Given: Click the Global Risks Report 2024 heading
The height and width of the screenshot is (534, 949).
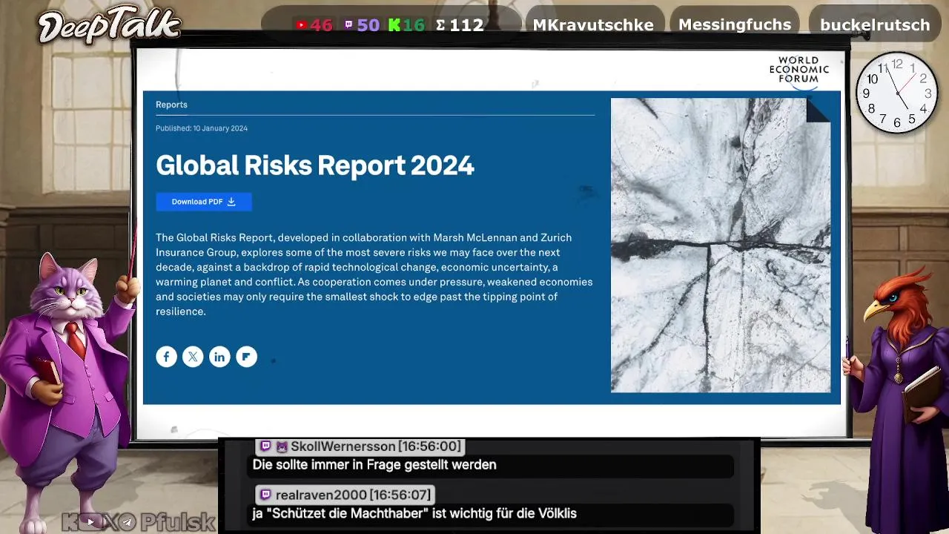Looking at the screenshot, I should coord(315,165).
